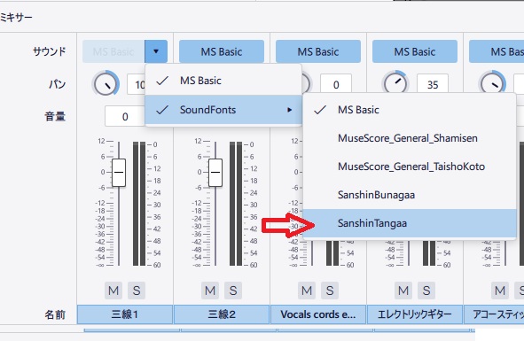Click the 三線2 volume fader handle
The height and width of the screenshot is (341, 524).
[x=215, y=173]
